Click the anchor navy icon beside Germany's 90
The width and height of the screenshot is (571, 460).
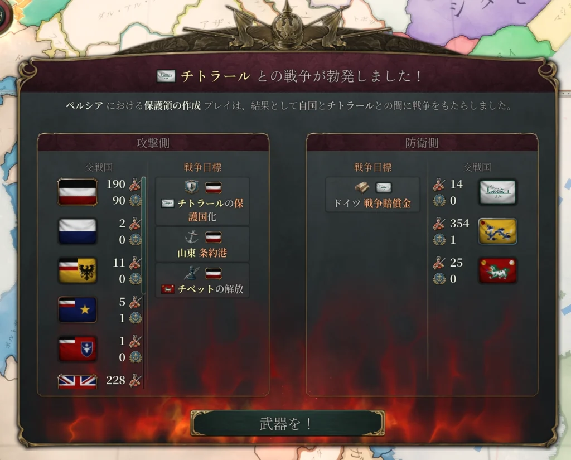point(136,200)
